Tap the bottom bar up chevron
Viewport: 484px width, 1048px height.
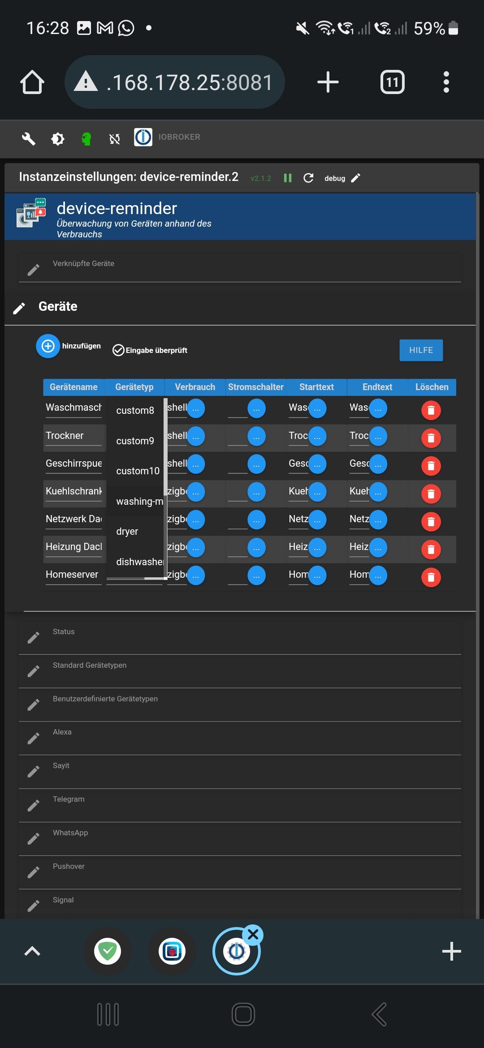click(x=32, y=951)
